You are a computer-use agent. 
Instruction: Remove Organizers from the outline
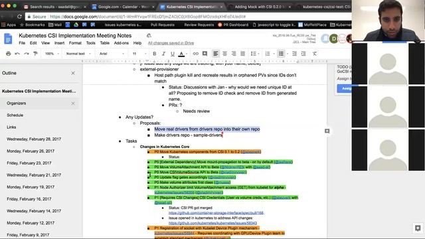click(x=73, y=104)
